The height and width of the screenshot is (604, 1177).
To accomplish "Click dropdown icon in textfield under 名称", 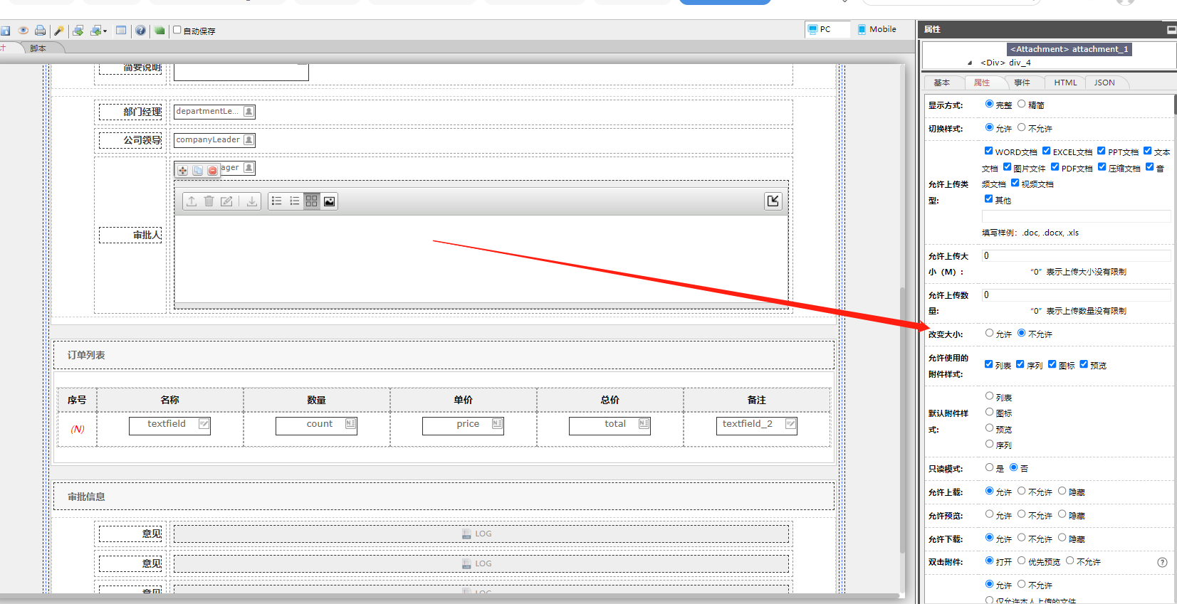I will pos(204,424).
